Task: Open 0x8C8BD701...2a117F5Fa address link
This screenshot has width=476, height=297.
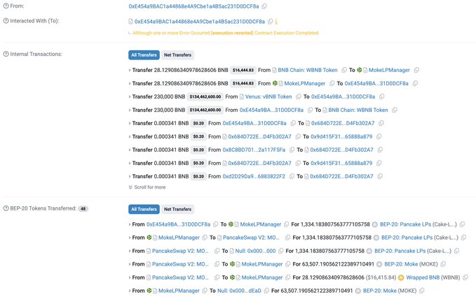Action: point(254,150)
